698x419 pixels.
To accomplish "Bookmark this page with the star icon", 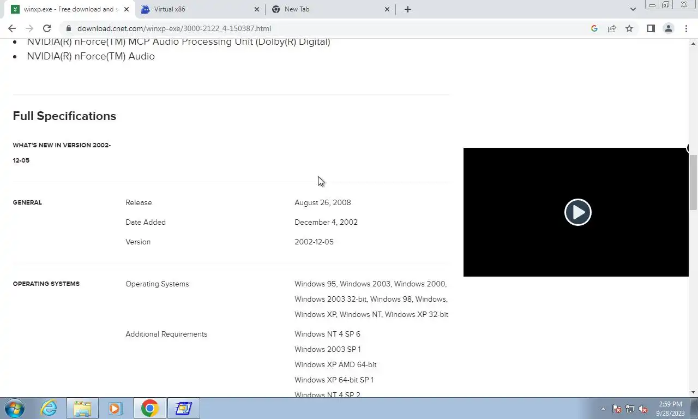I will coord(629,28).
